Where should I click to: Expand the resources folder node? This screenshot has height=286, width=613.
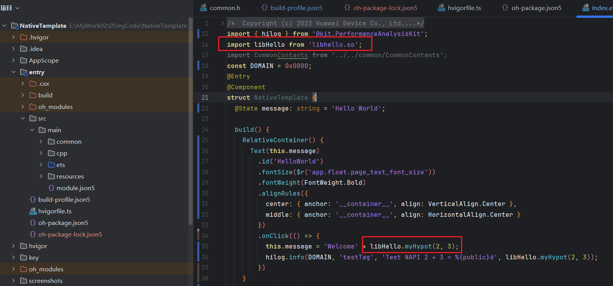(x=41, y=177)
